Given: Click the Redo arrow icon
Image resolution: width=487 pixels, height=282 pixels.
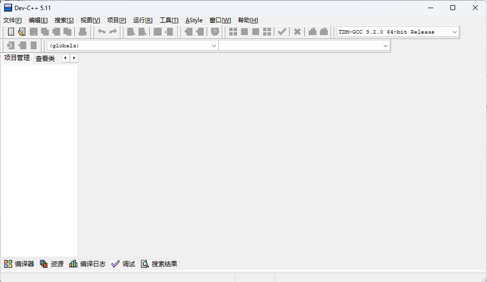Looking at the screenshot, I should pos(114,32).
